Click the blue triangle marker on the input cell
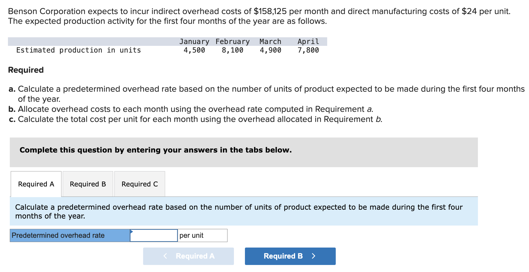Screen dimensions: 529x272 tap(131, 231)
